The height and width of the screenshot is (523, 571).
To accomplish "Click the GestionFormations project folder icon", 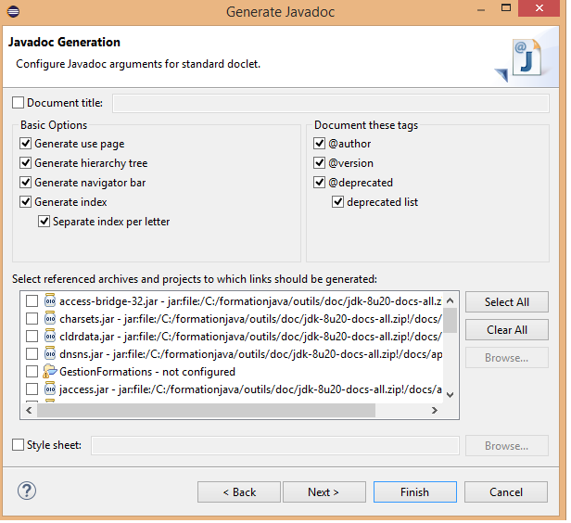I will 50,372.
